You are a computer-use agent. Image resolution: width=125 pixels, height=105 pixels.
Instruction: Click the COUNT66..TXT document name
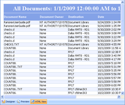13,89
